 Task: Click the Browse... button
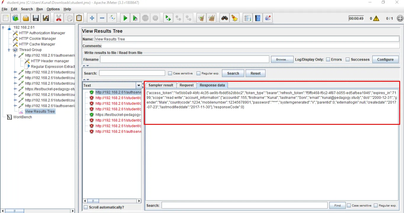tap(282, 59)
